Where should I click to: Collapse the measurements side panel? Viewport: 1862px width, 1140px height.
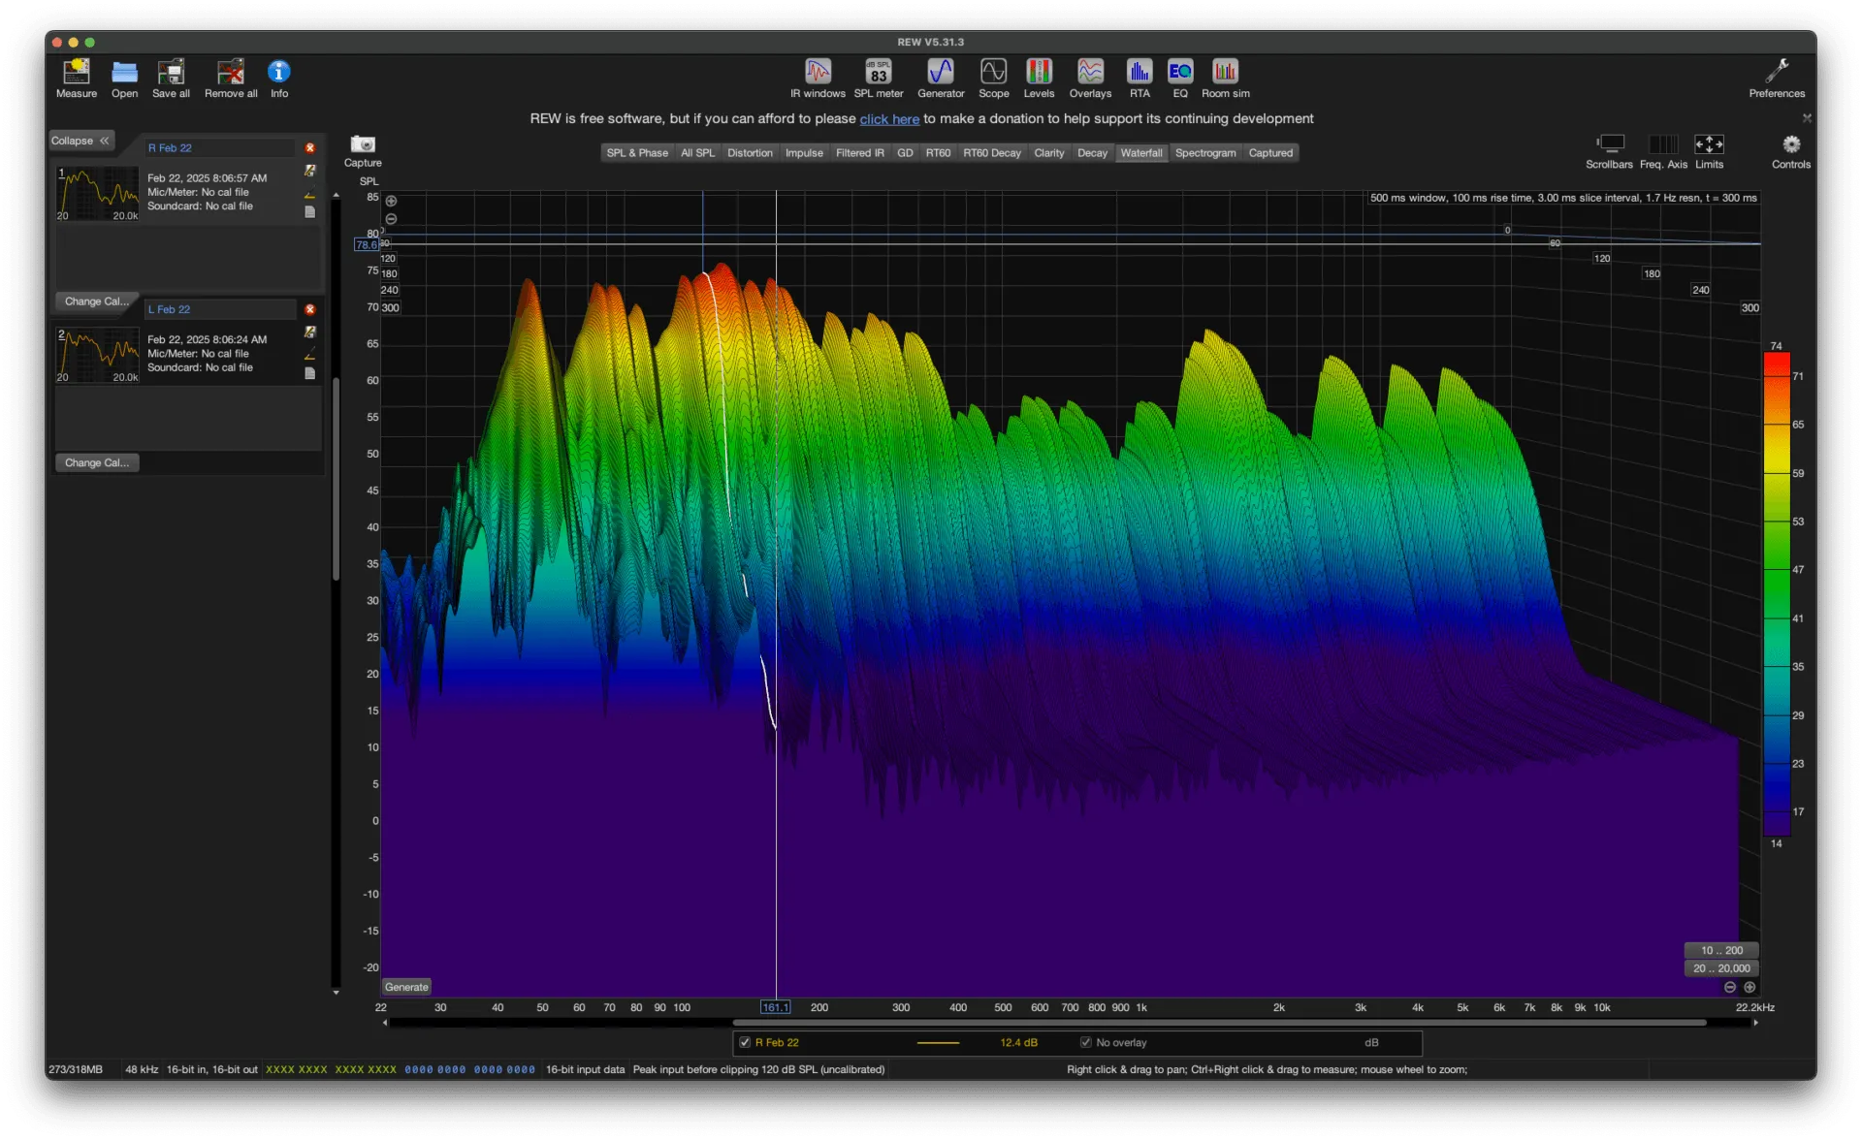(x=81, y=141)
